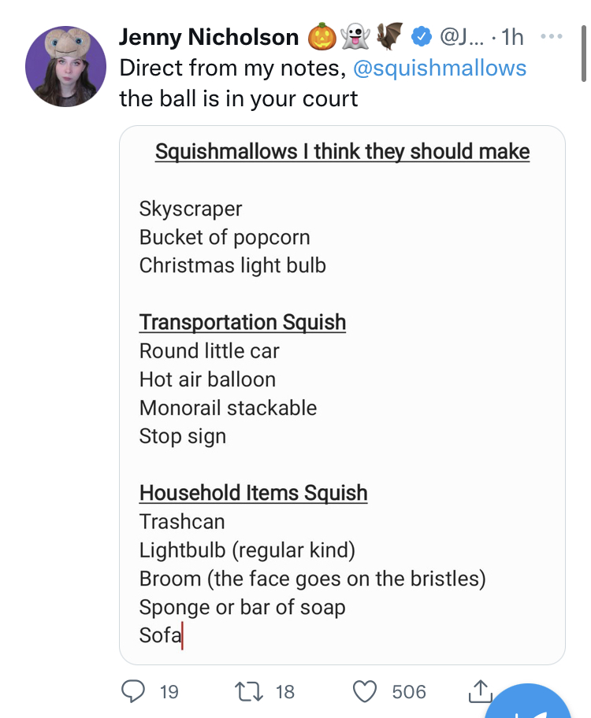Click the tweet text 'the ball is in your court'
This screenshot has height=718, width=591.
(x=239, y=98)
